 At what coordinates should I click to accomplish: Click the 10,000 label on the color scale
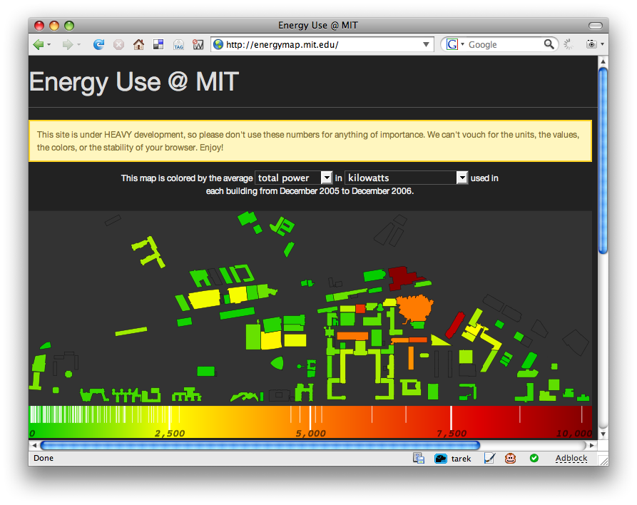coord(574,434)
